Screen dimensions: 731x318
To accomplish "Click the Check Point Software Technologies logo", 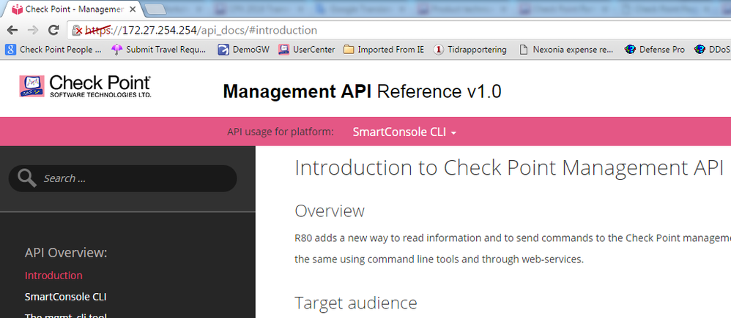I will point(85,86).
